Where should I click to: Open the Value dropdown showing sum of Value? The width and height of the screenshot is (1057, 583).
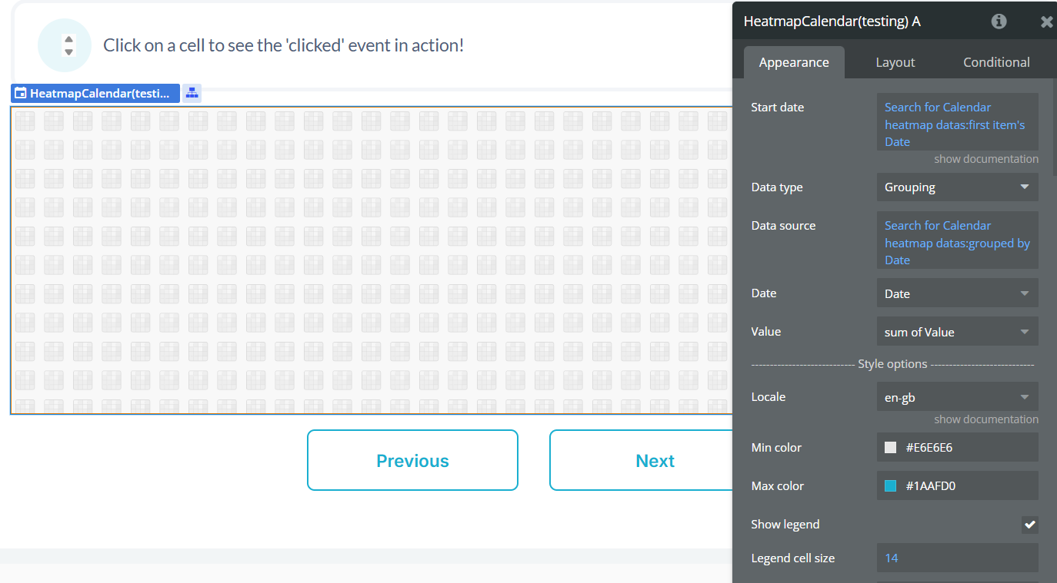click(x=957, y=332)
